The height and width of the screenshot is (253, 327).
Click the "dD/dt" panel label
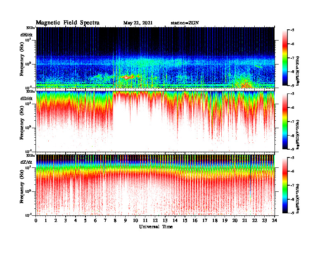[x=26, y=98]
